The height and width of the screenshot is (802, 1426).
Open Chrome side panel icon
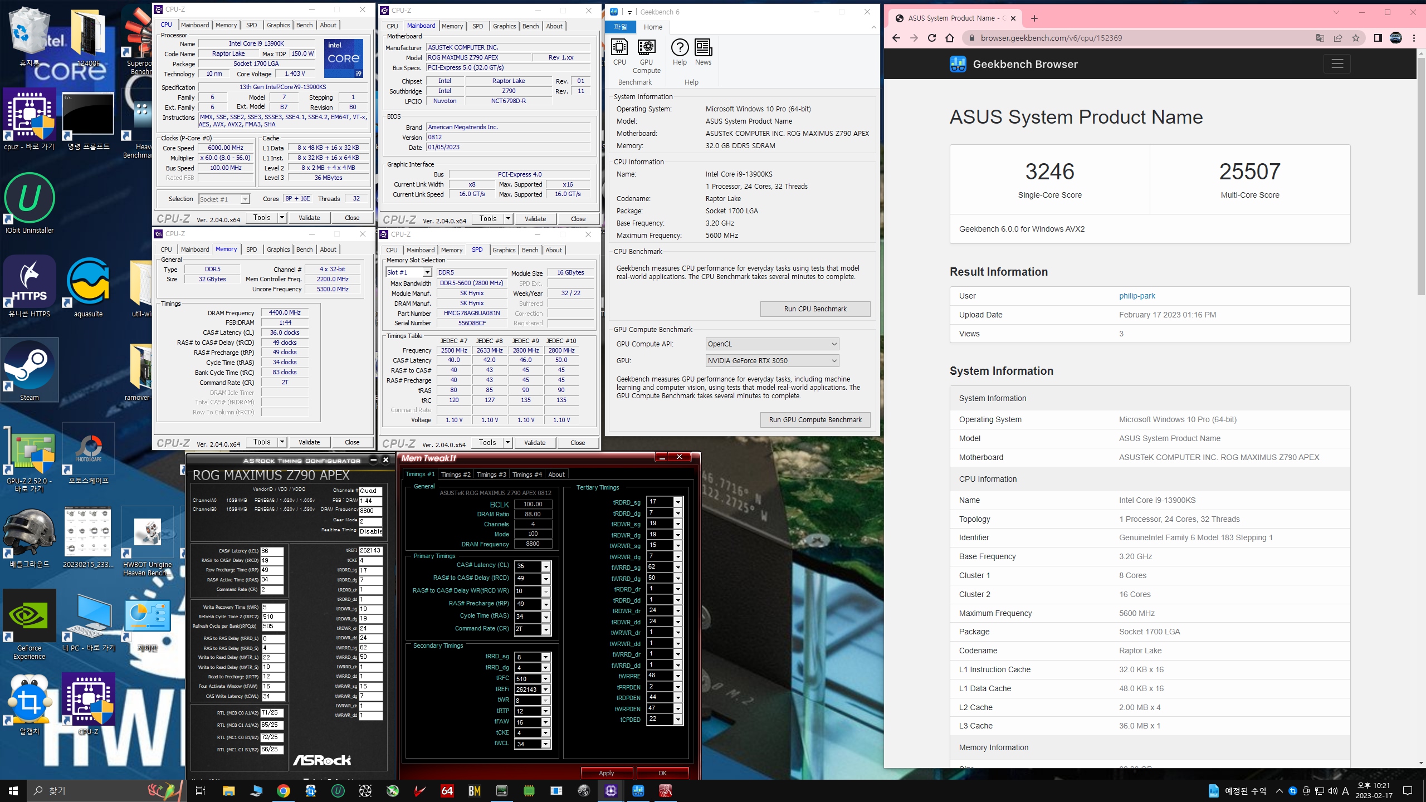tap(1378, 38)
